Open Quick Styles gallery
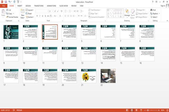This screenshot has width=169, height=112. 133,14
